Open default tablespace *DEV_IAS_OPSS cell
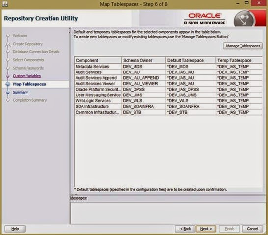This screenshot has width=268, height=235. tap(191, 90)
